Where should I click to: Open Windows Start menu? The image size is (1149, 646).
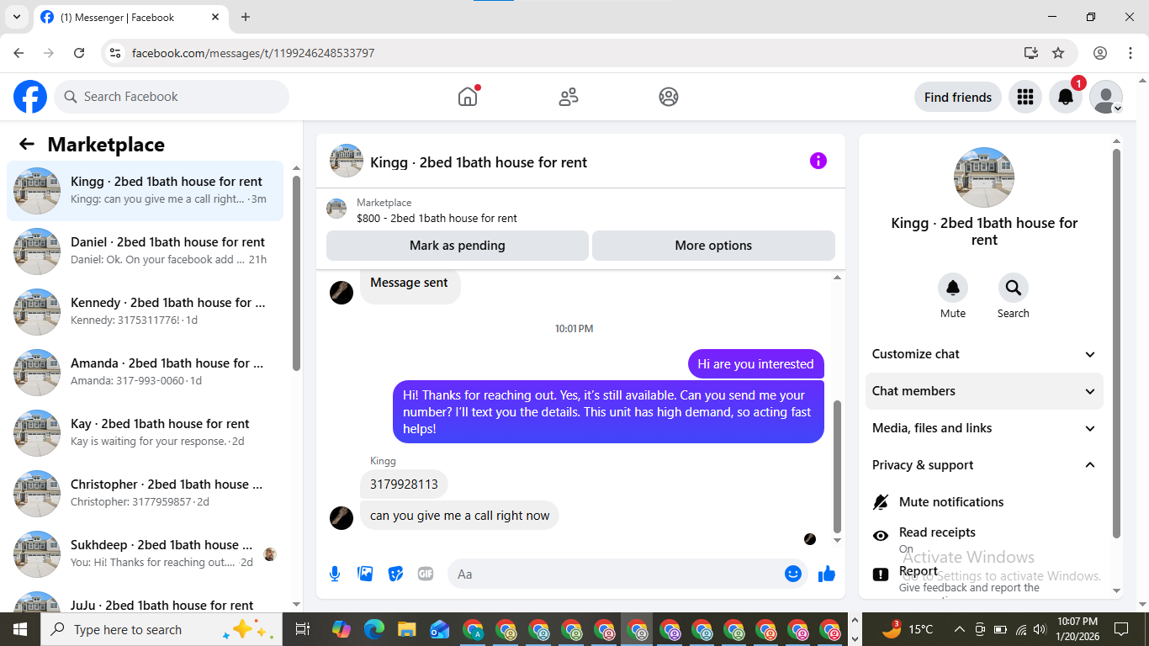coord(19,629)
